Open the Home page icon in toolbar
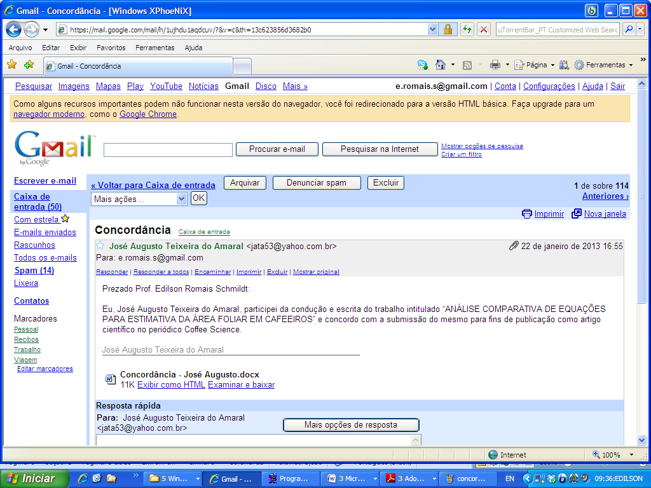 (x=440, y=65)
